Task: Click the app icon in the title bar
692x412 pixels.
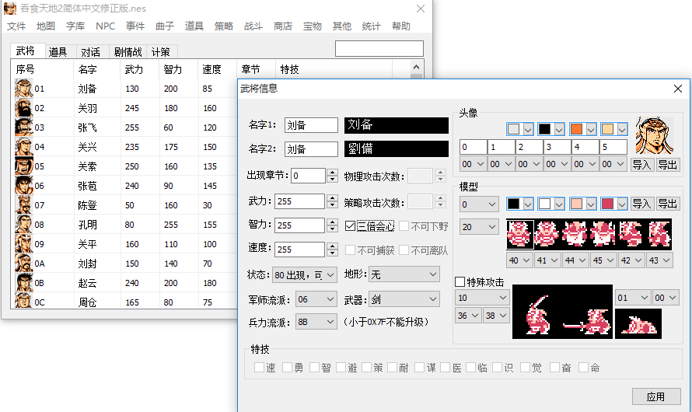Action: [x=9, y=9]
